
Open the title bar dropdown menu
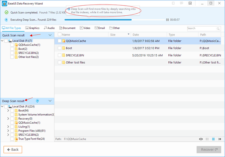point(189,3)
